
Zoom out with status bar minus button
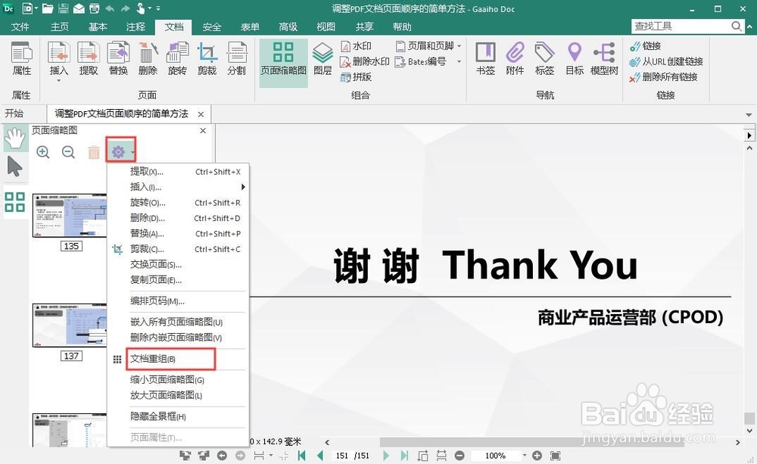tap(459, 456)
